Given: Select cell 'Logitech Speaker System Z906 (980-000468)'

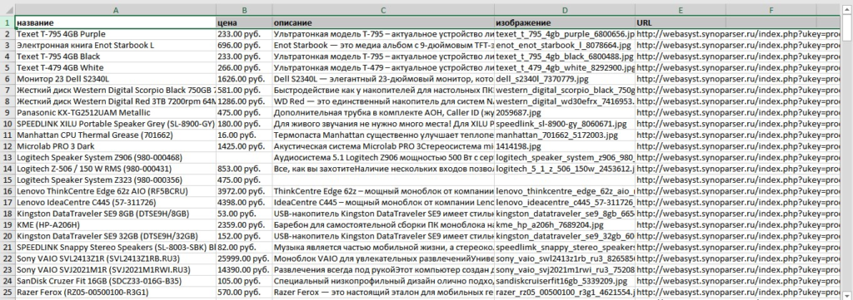Looking at the screenshot, I should coord(115,157).
